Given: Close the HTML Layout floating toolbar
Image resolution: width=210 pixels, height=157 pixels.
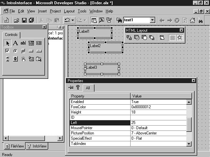Looking at the screenshot, I should coord(181,30).
